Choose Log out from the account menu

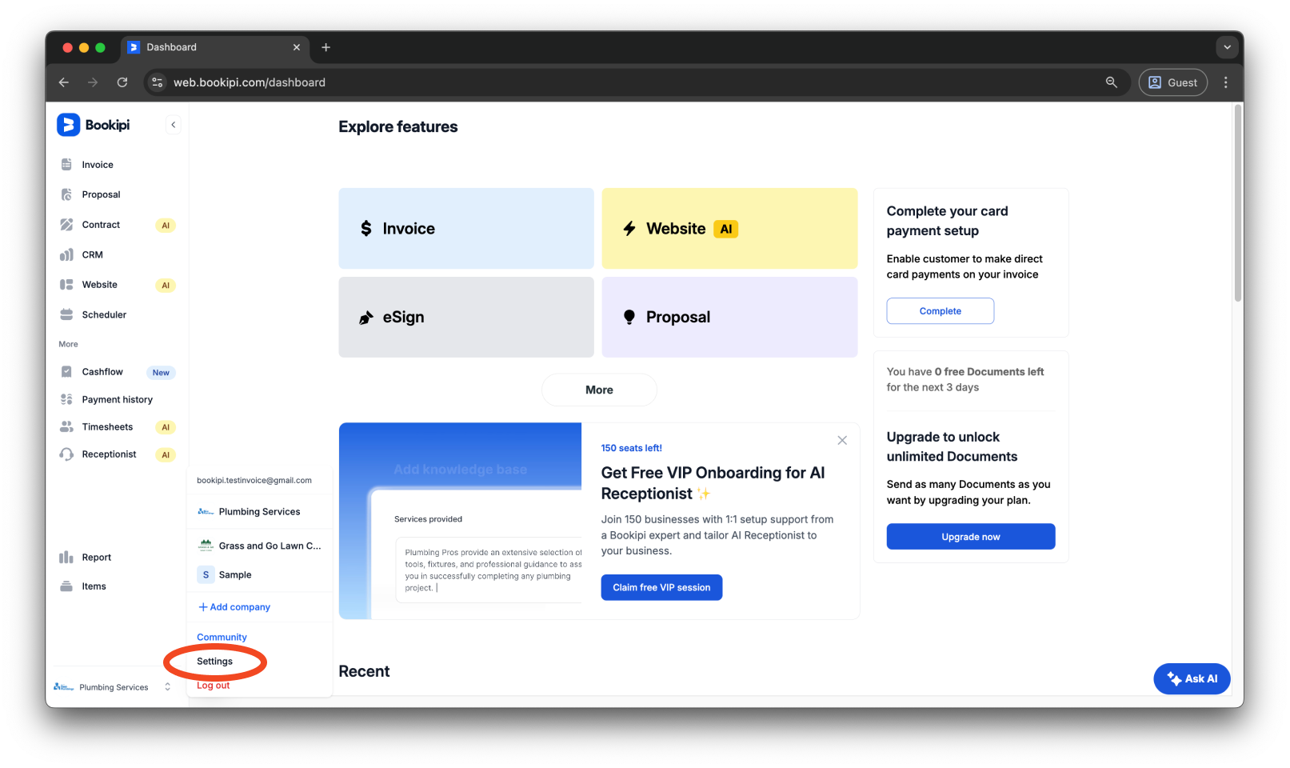coord(213,686)
